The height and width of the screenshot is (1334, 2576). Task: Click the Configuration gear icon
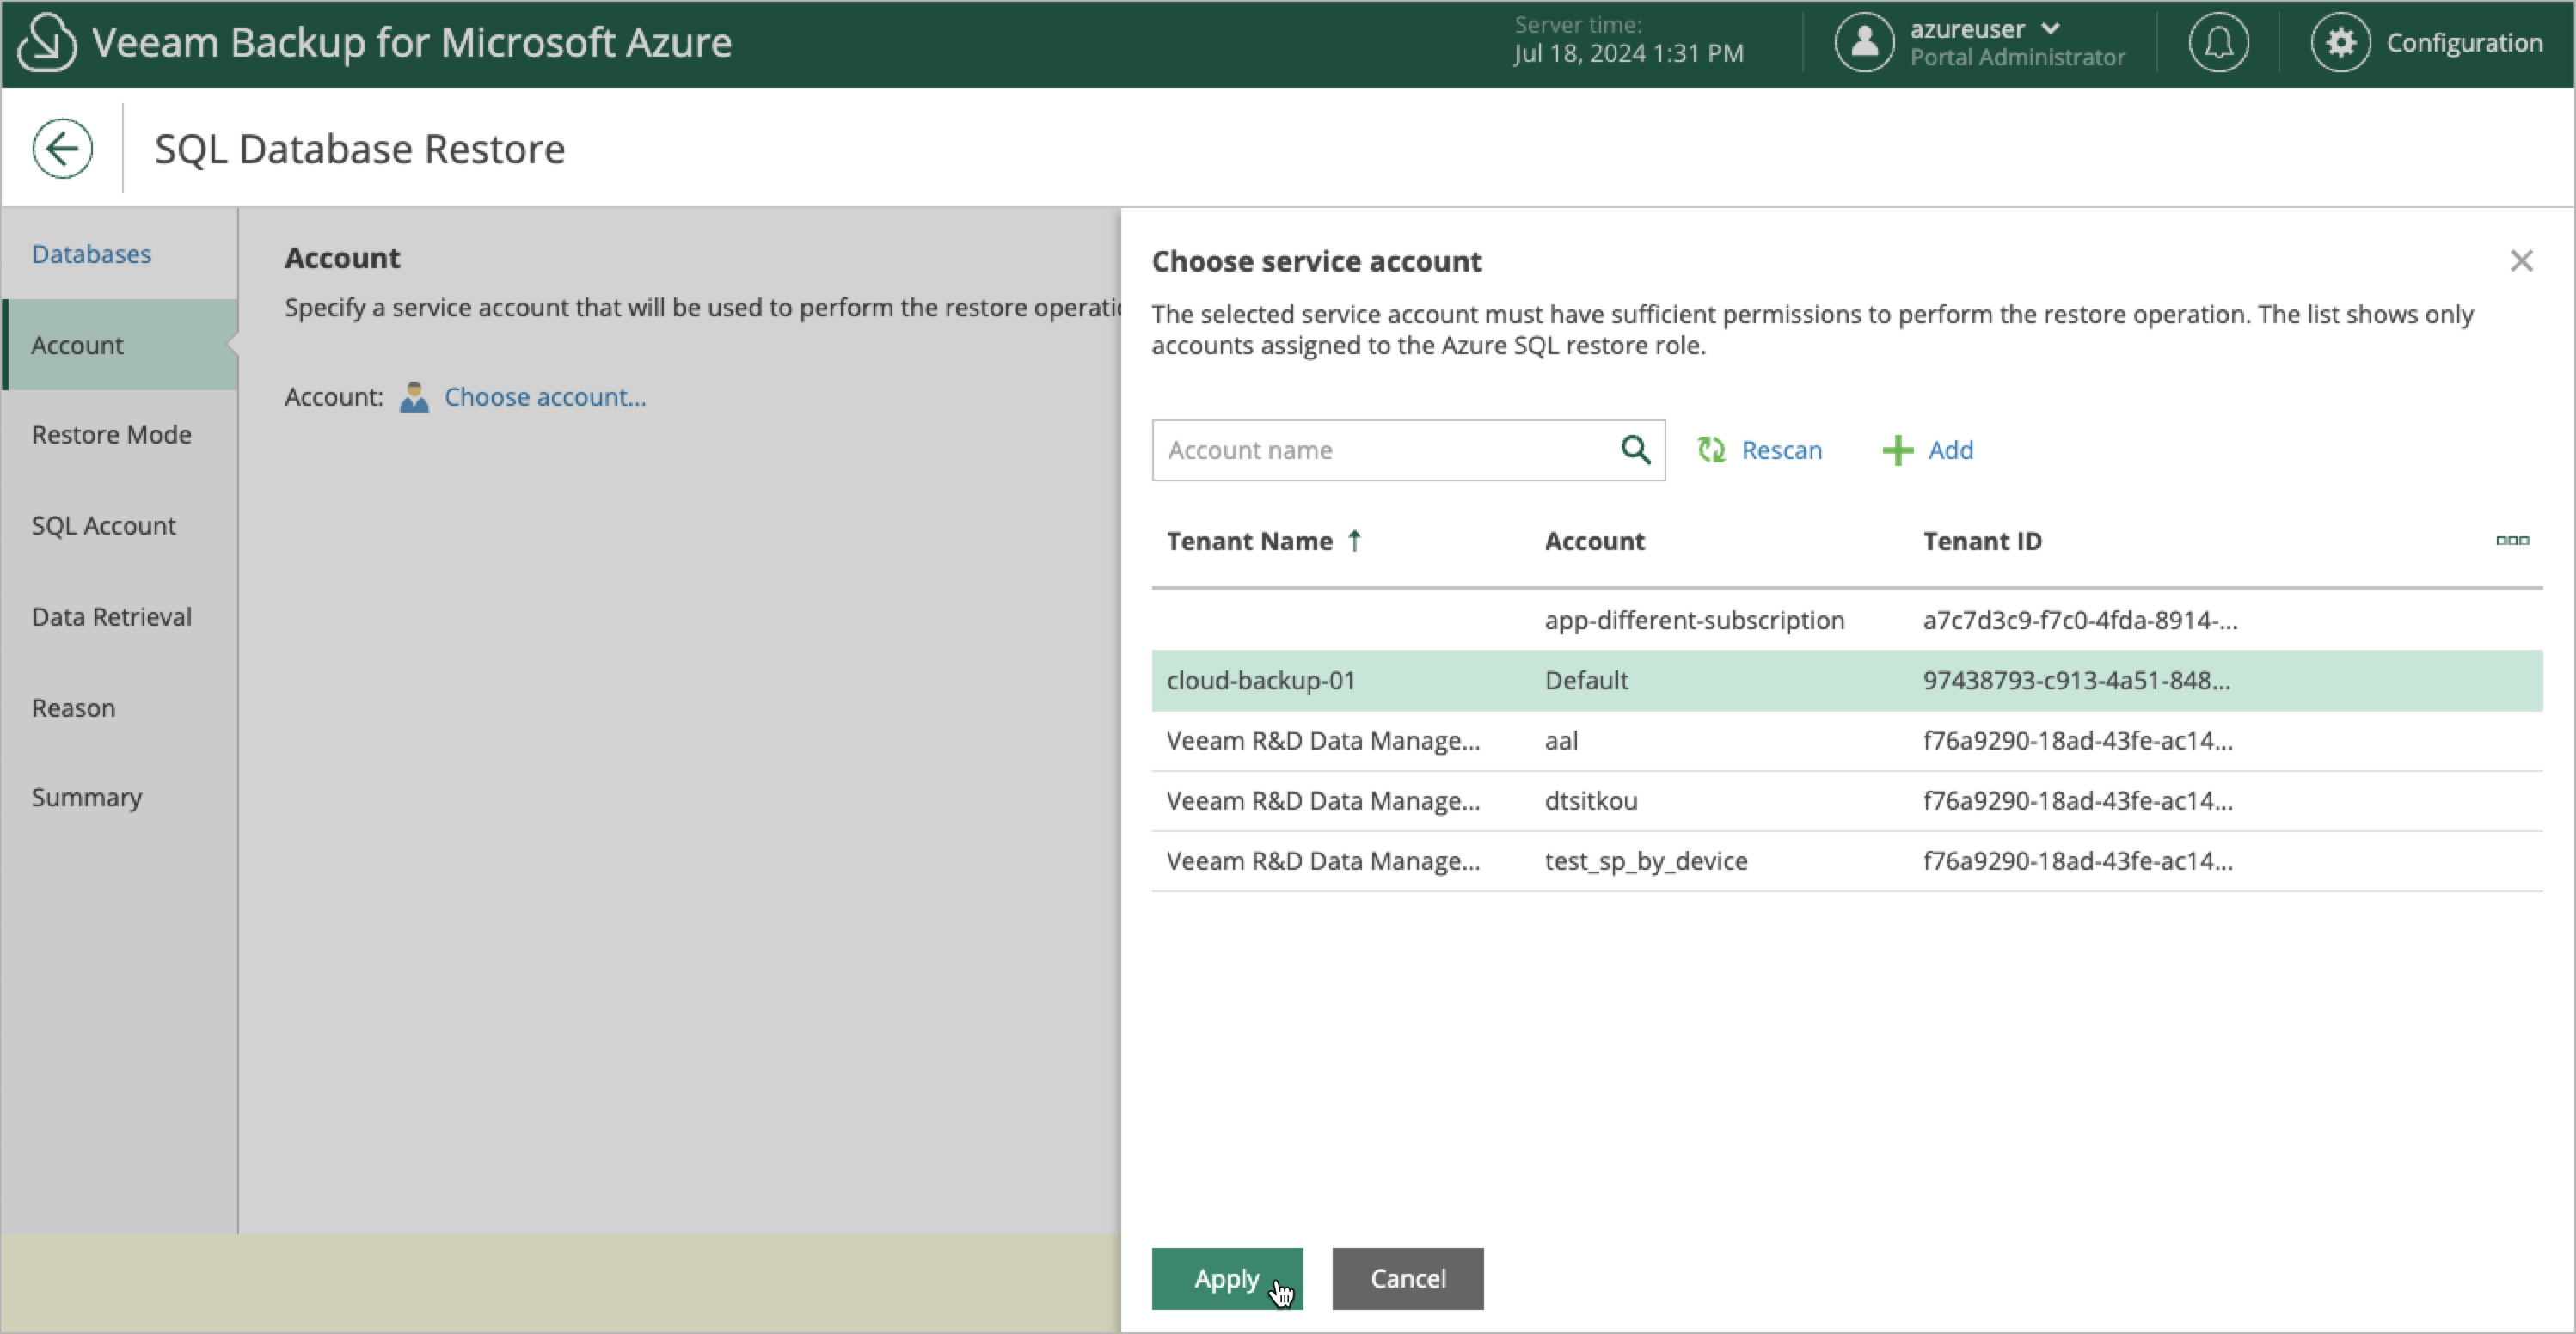click(x=2340, y=42)
